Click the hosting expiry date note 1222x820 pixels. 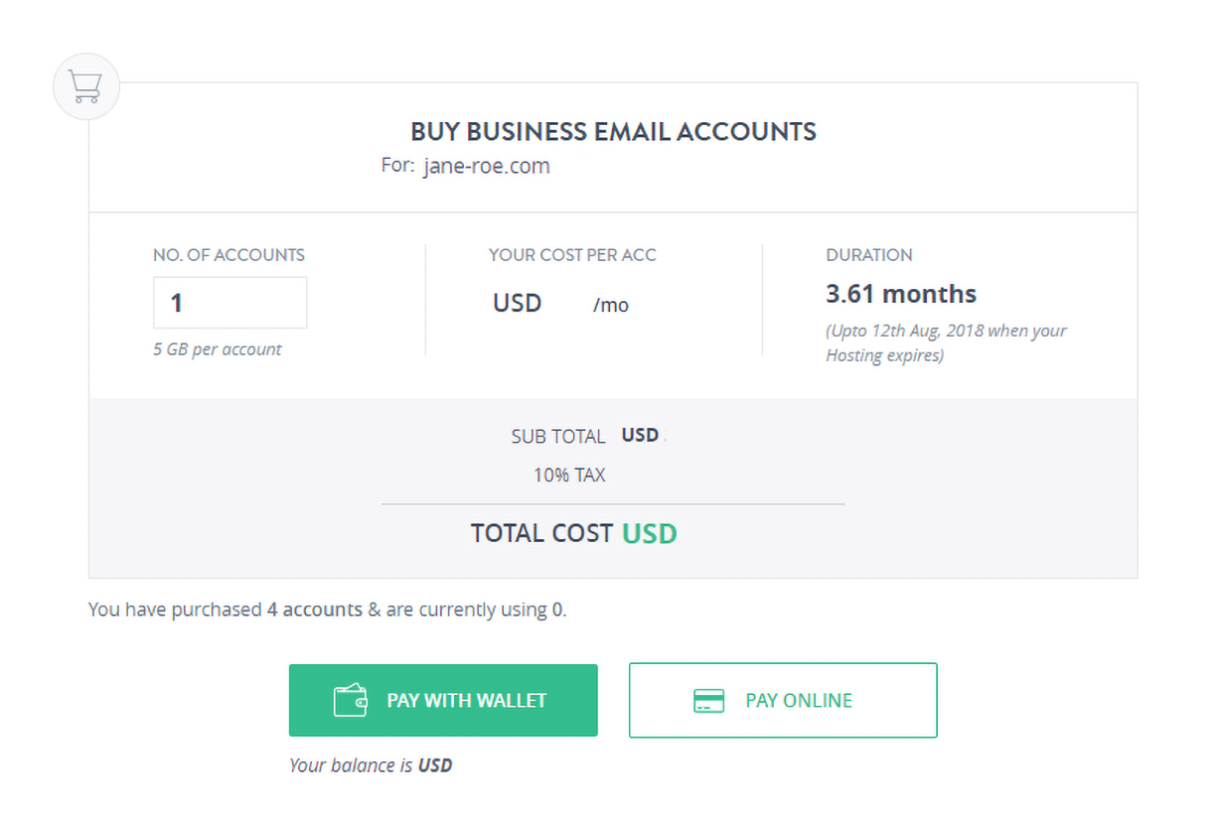[x=945, y=342]
